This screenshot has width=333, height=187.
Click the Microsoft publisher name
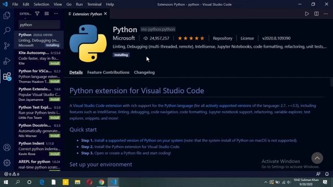tap(124, 38)
